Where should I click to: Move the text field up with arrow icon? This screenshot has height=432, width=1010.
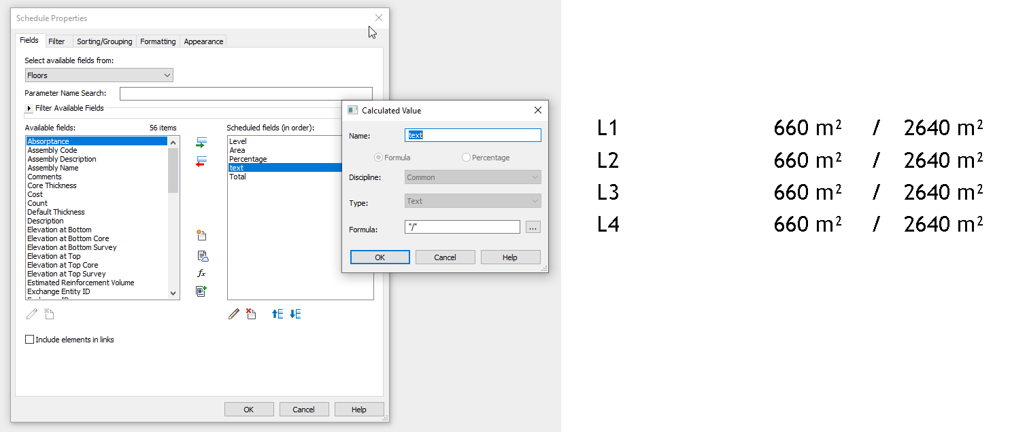click(277, 313)
